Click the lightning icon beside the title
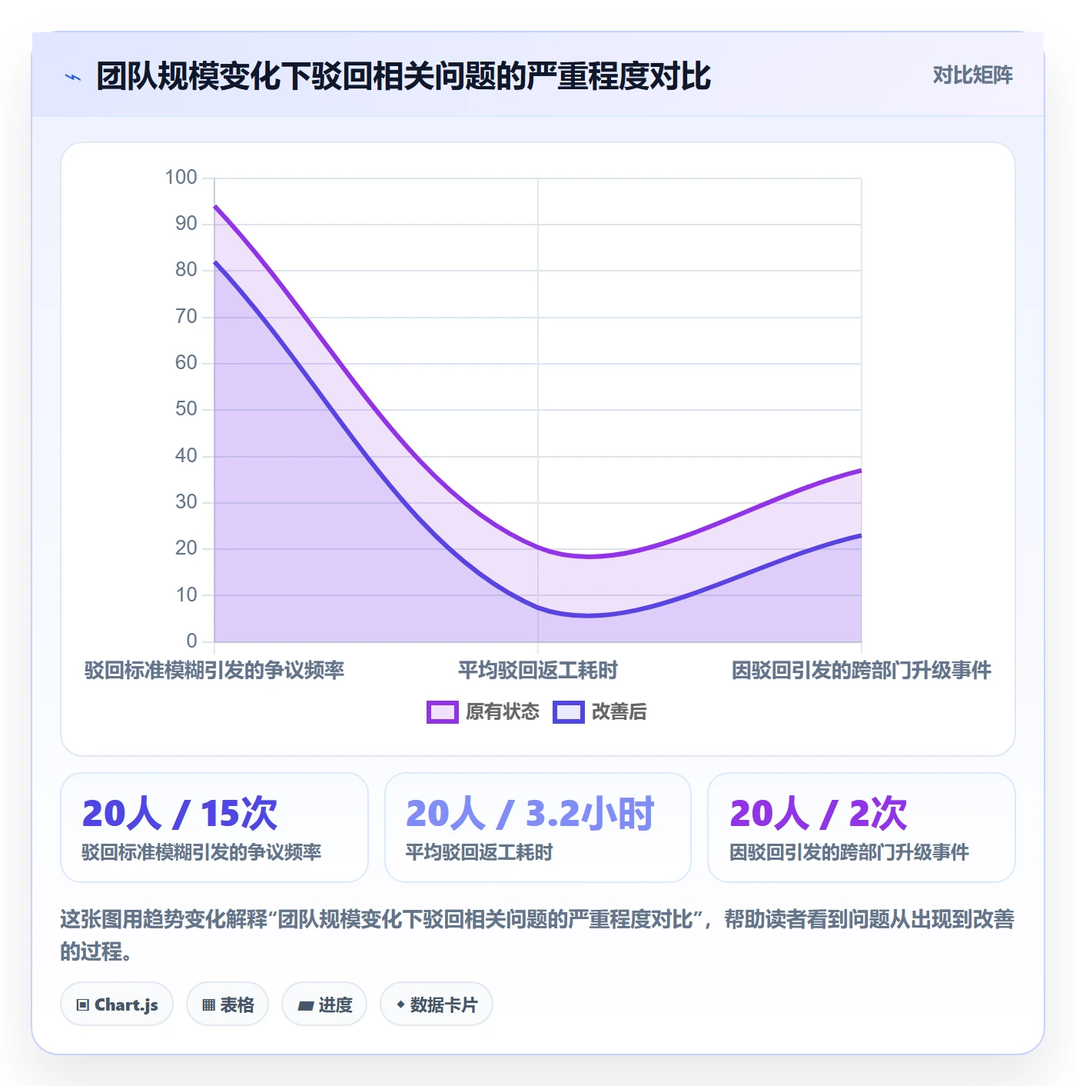The height and width of the screenshot is (1086, 1076). pos(73,77)
